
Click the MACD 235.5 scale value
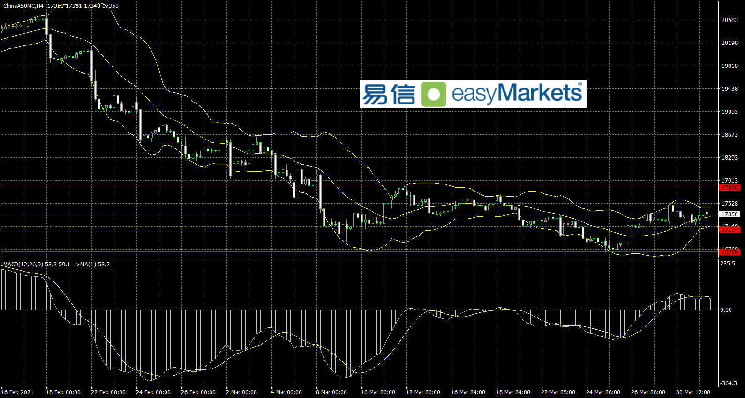point(728,264)
